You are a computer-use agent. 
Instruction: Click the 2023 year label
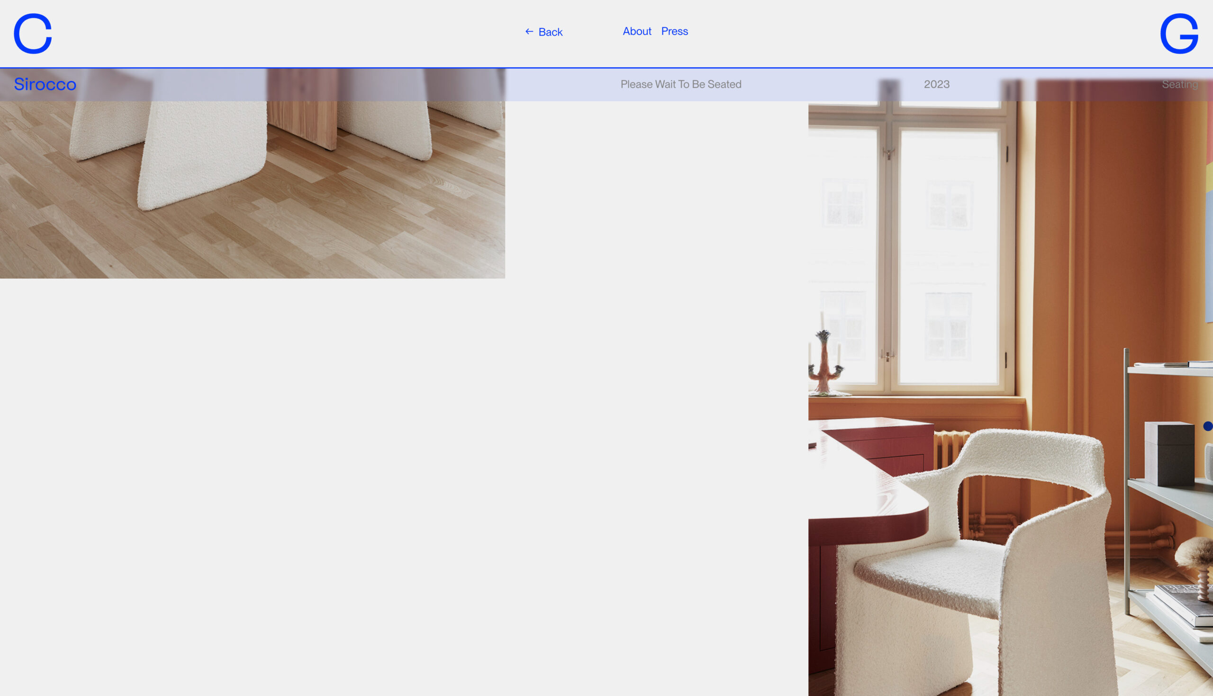point(936,84)
